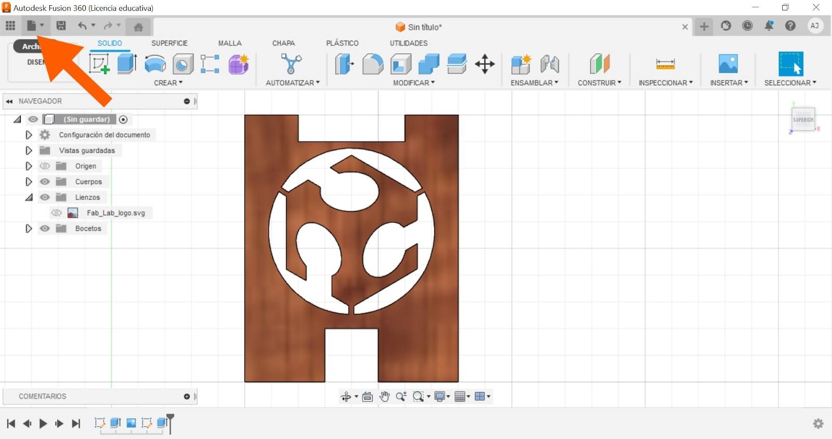Image resolution: width=832 pixels, height=439 pixels.
Task: Click the Joint tool icon
Action: [550, 64]
